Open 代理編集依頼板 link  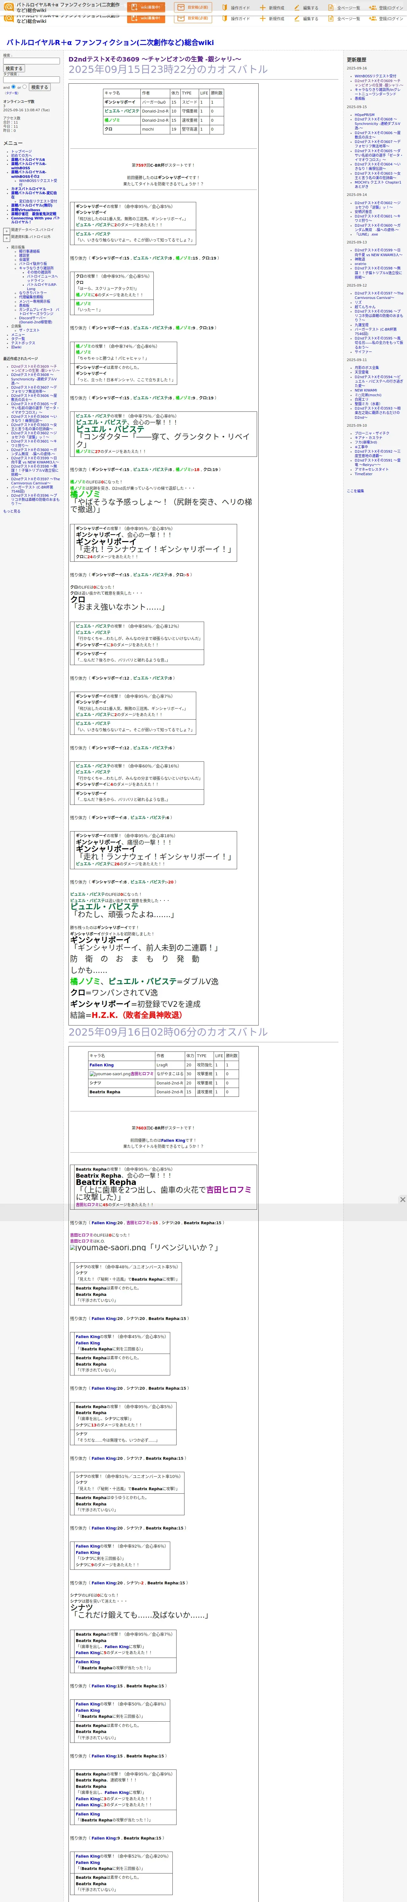coord(31,298)
